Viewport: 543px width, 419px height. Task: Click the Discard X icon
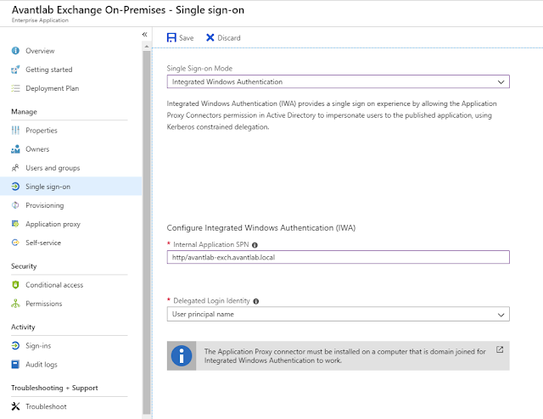(210, 37)
